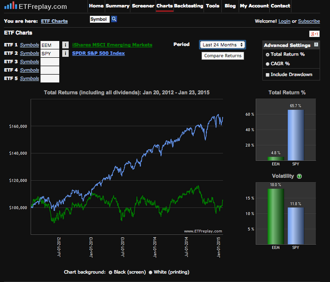Open the Contact menu item
Screen dimensions: 330x282
pyautogui.click(x=280, y=6)
